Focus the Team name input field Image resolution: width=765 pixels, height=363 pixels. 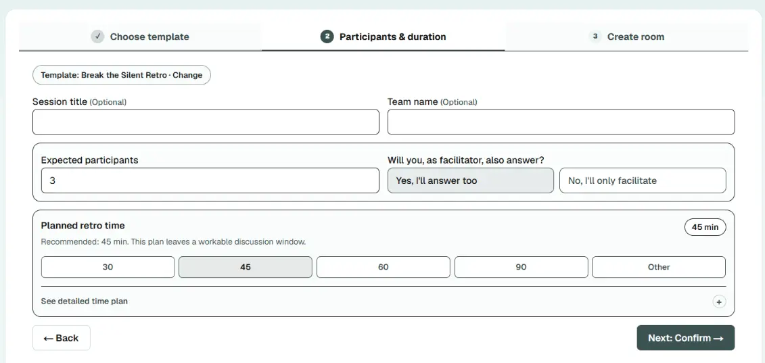561,122
